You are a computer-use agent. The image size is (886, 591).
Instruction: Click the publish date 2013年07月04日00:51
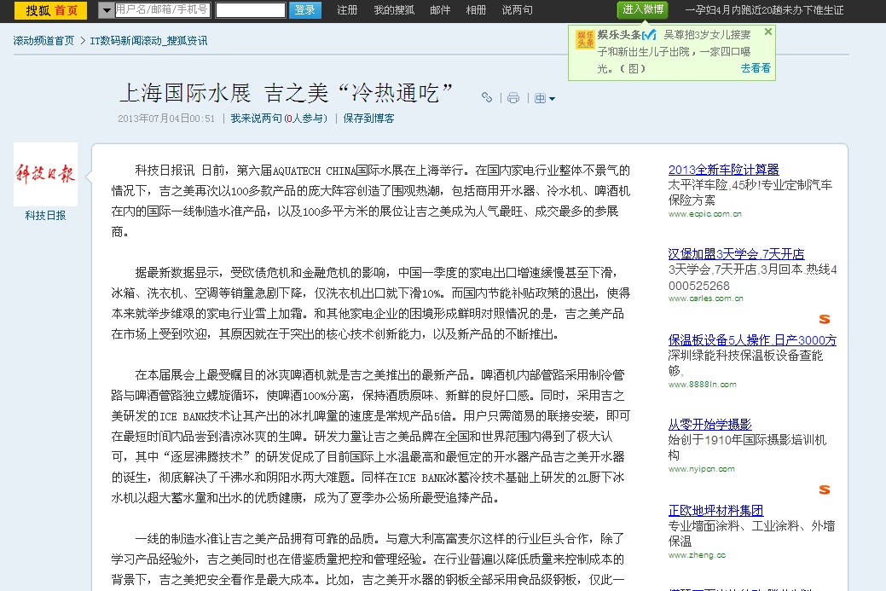166,119
